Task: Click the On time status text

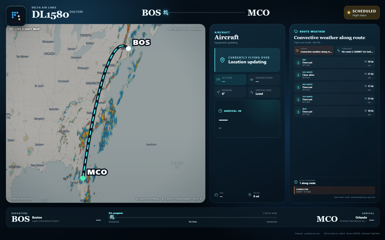Action: [193, 222]
